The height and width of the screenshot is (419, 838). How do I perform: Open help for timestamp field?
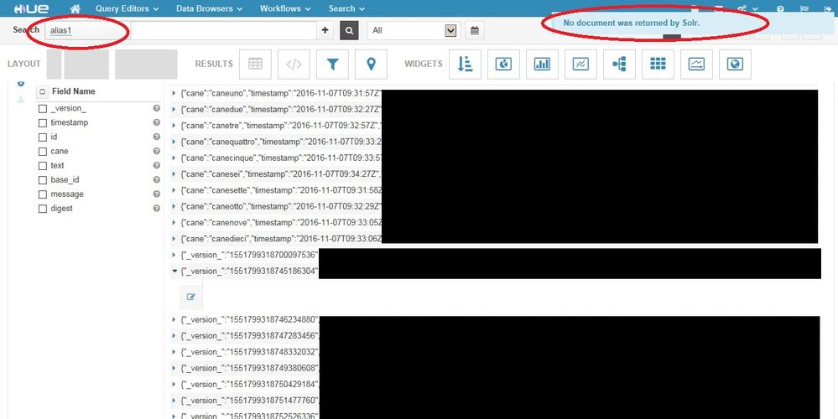(x=157, y=122)
